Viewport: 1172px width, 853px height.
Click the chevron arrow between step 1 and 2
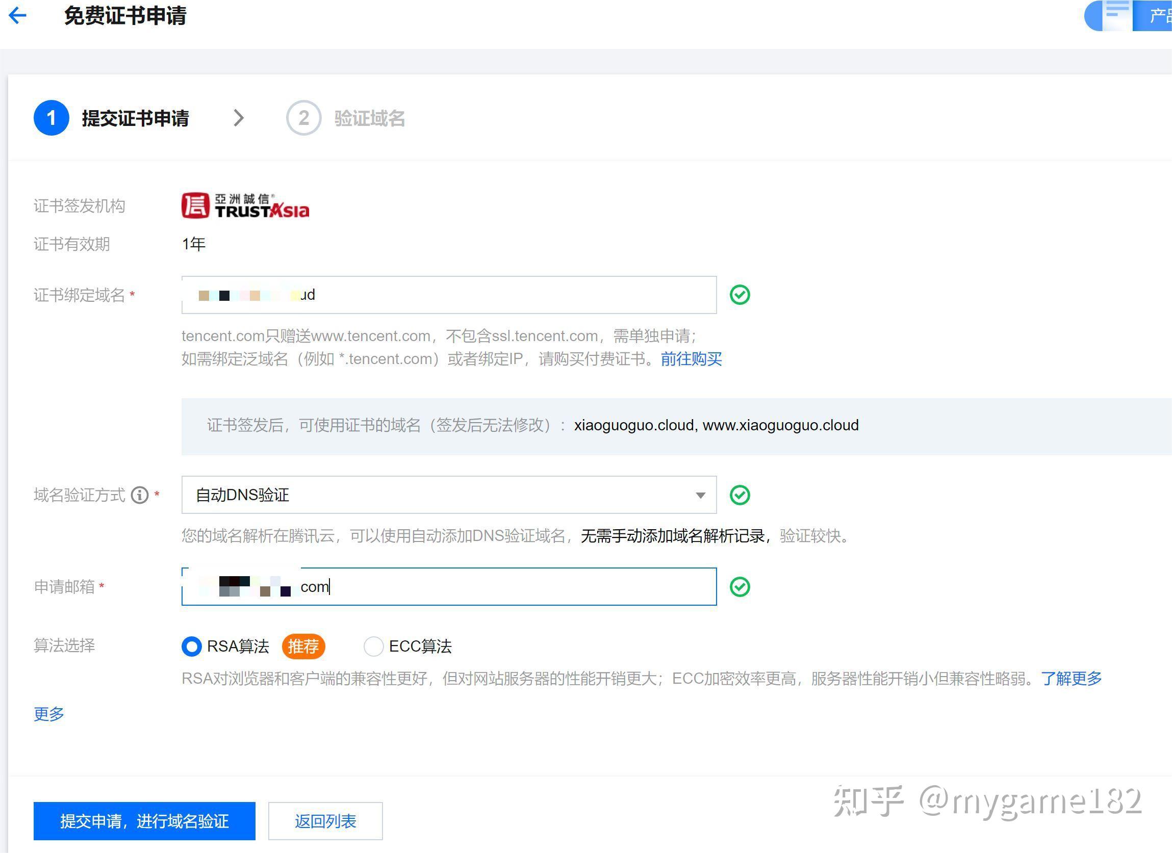pyautogui.click(x=239, y=118)
